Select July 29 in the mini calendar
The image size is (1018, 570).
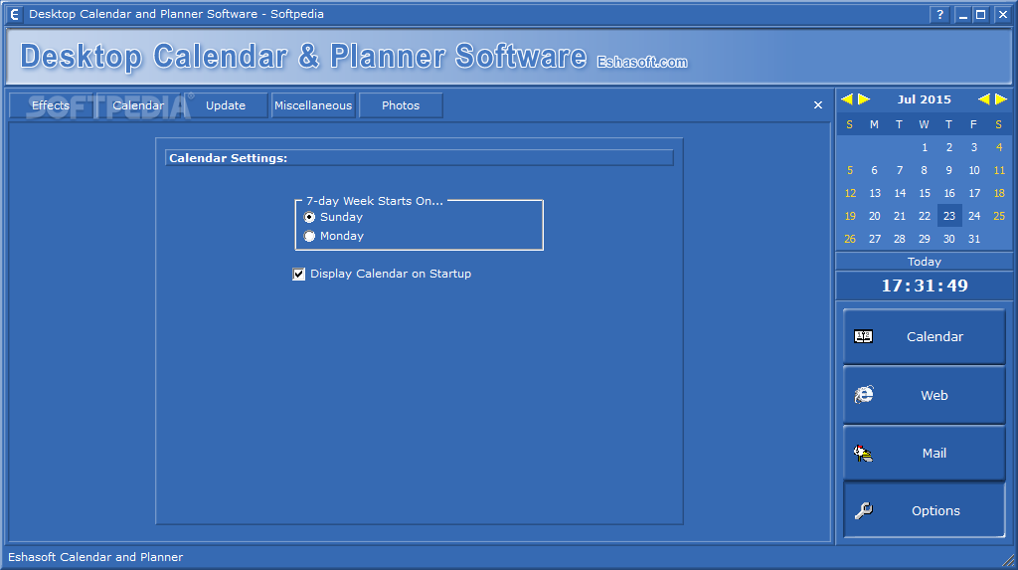point(925,239)
